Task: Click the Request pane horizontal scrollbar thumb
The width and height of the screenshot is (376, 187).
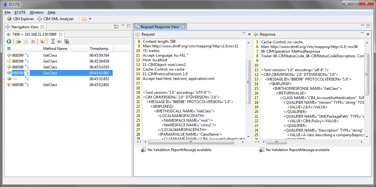Action: pos(191,142)
